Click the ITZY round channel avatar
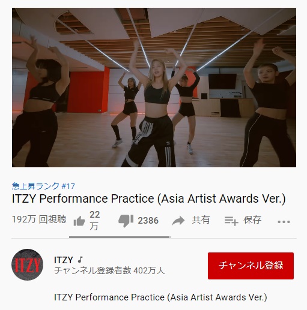This screenshot has height=310, width=307. click(28, 264)
